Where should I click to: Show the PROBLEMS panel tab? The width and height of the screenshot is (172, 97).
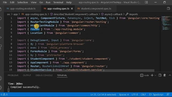(x=13, y=75)
